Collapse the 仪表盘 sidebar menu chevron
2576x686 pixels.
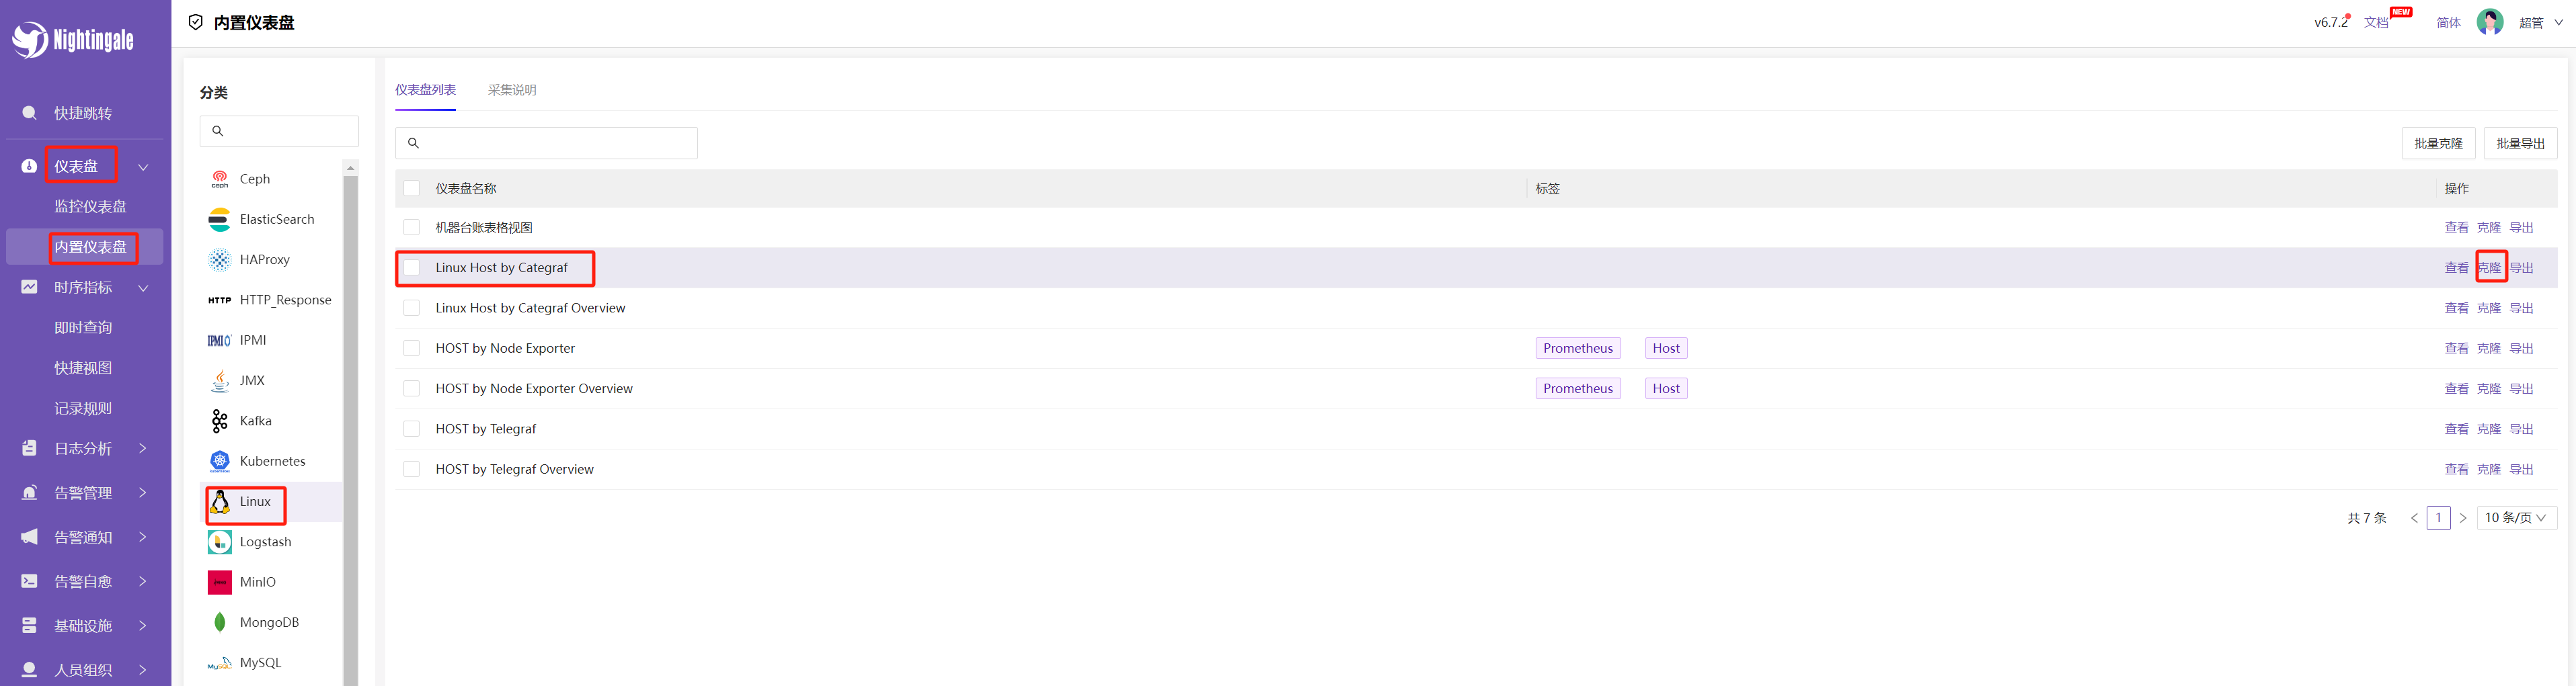pyautogui.click(x=143, y=167)
